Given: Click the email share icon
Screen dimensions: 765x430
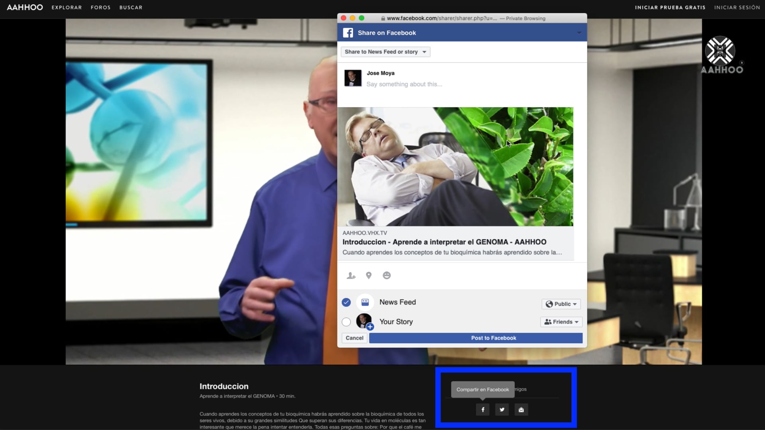Looking at the screenshot, I should 521,409.
